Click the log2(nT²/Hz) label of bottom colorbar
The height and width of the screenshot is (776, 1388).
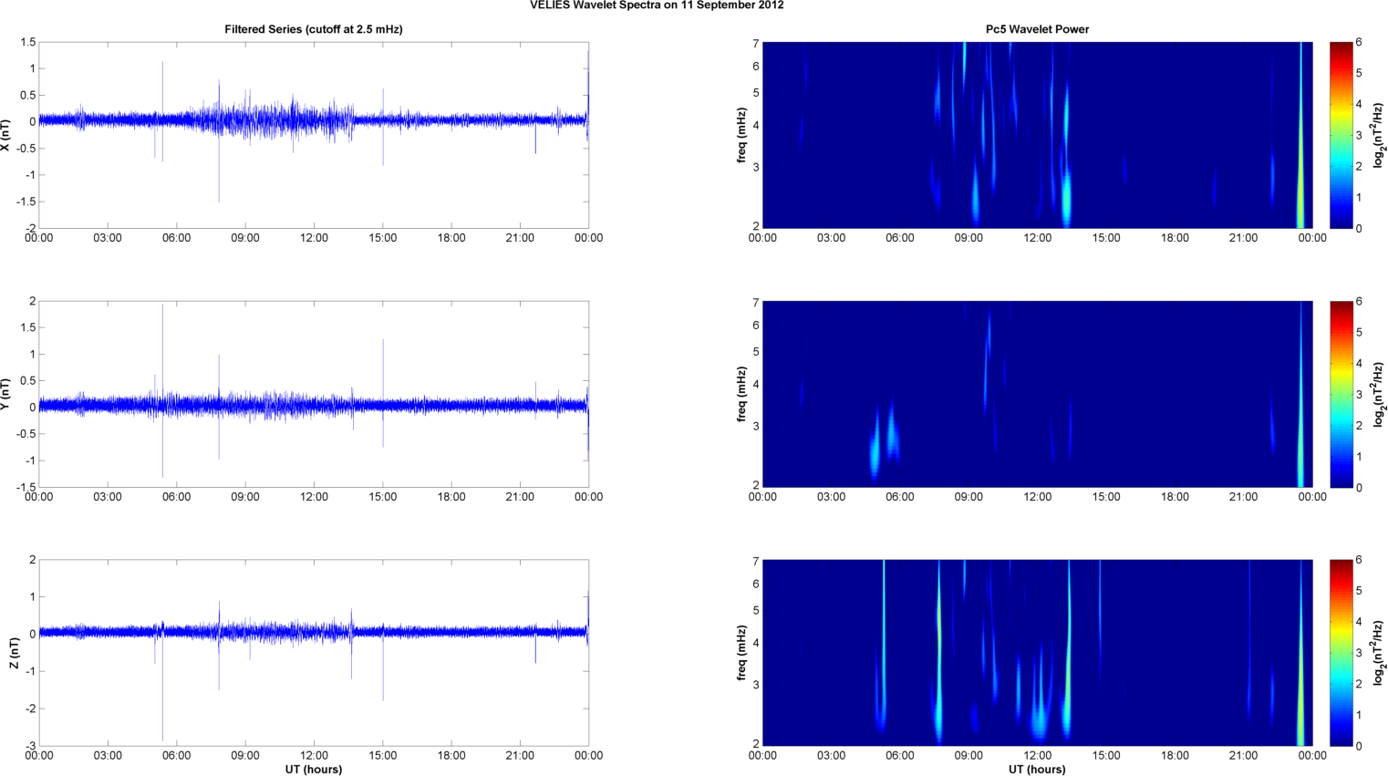pos(1380,653)
